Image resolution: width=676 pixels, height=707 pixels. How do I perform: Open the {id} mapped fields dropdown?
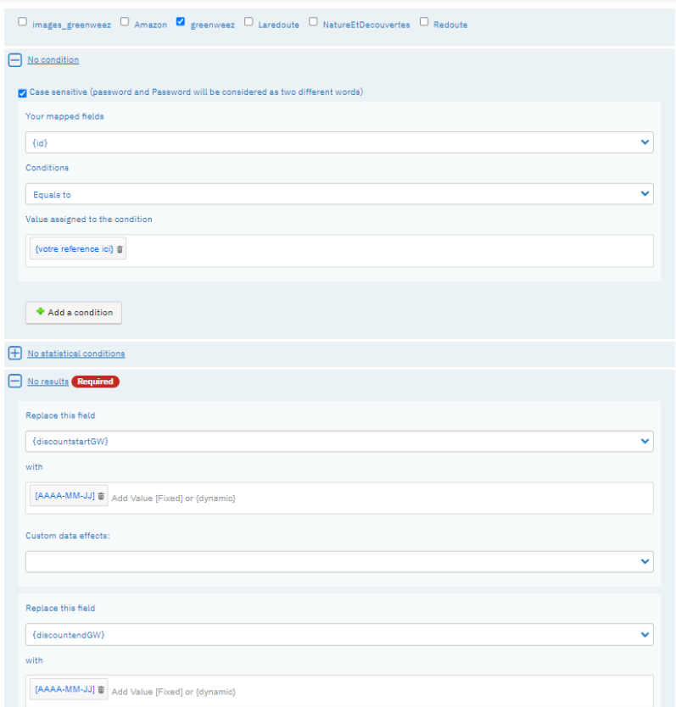(339, 142)
